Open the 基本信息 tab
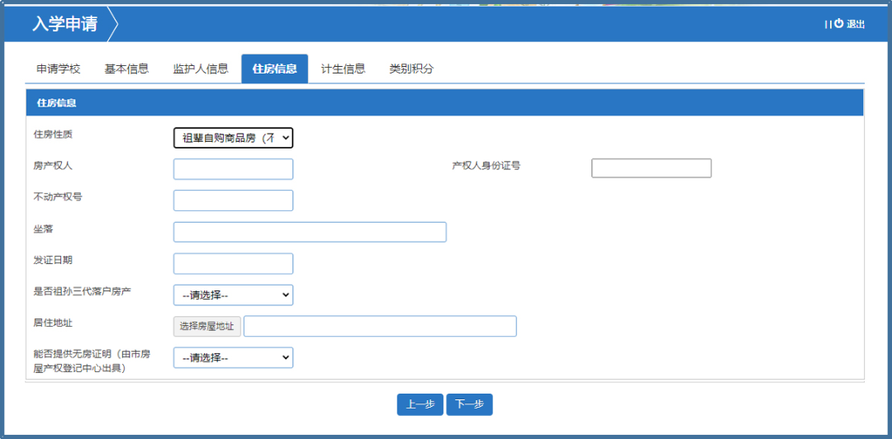The width and height of the screenshot is (892, 439). (x=126, y=68)
